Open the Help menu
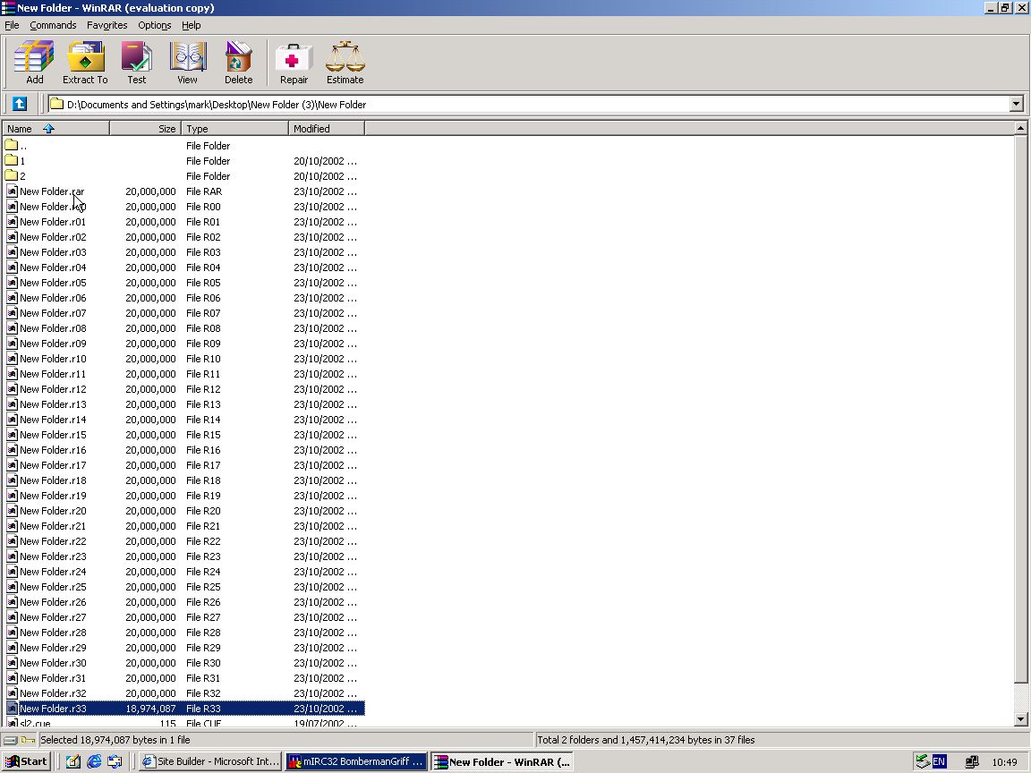Screen dimensions: 1031x773 [192, 25]
